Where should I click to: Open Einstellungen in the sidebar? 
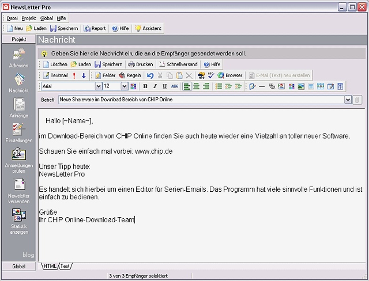point(19,133)
